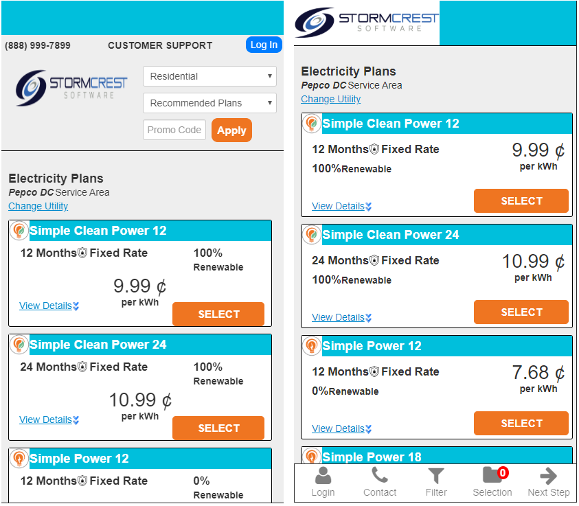Expand View Details on the left-panel Simple Clean Power 12 plan

(49, 306)
